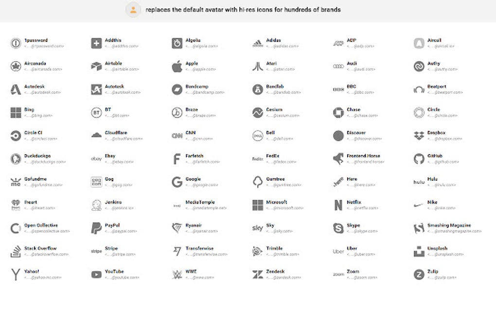Click the PayPal logo icon
This screenshot has height=310, width=496.
[x=95, y=228]
